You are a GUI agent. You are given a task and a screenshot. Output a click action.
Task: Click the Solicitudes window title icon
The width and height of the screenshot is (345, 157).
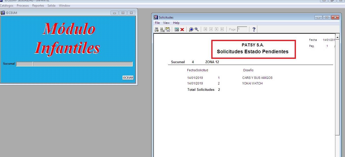pyautogui.click(x=156, y=17)
